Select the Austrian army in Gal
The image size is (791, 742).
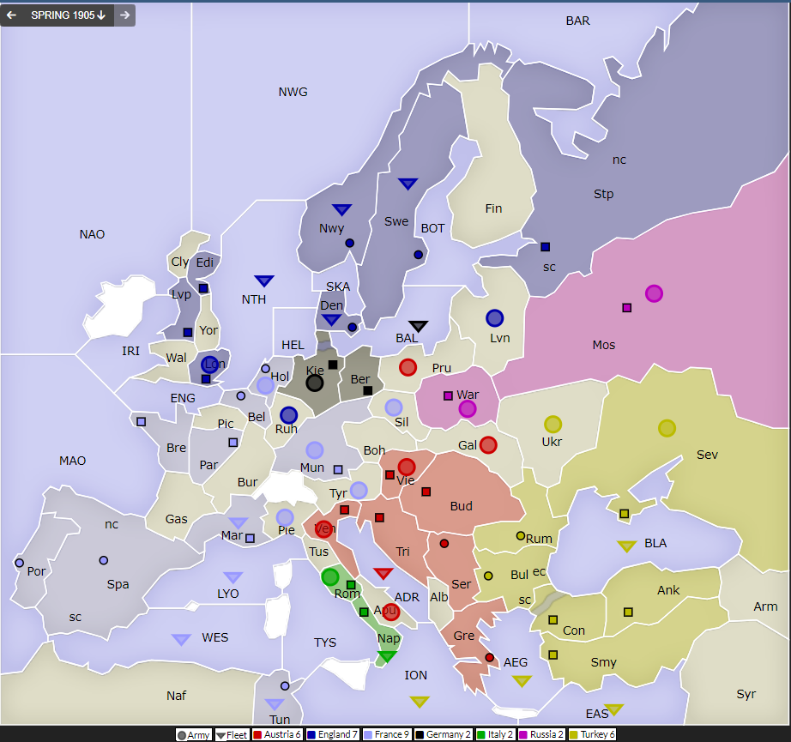coord(488,445)
